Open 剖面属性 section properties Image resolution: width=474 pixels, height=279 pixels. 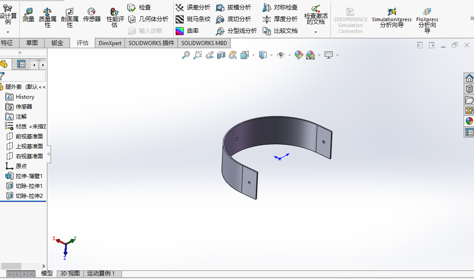(70, 18)
